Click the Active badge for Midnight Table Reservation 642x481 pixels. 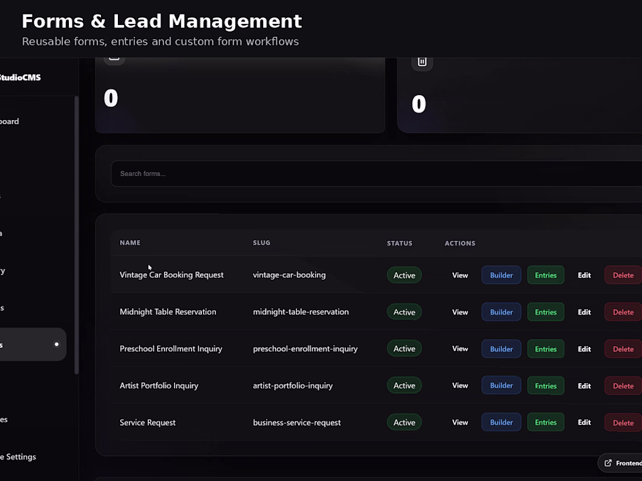pos(404,312)
